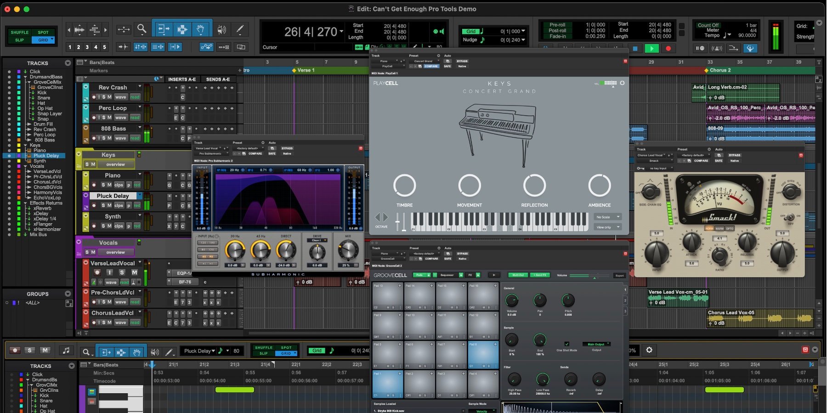Image resolution: width=827 pixels, height=413 pixels.
Task: Open View only dropdown in PlayCell
Action: [x=607, y=227]
